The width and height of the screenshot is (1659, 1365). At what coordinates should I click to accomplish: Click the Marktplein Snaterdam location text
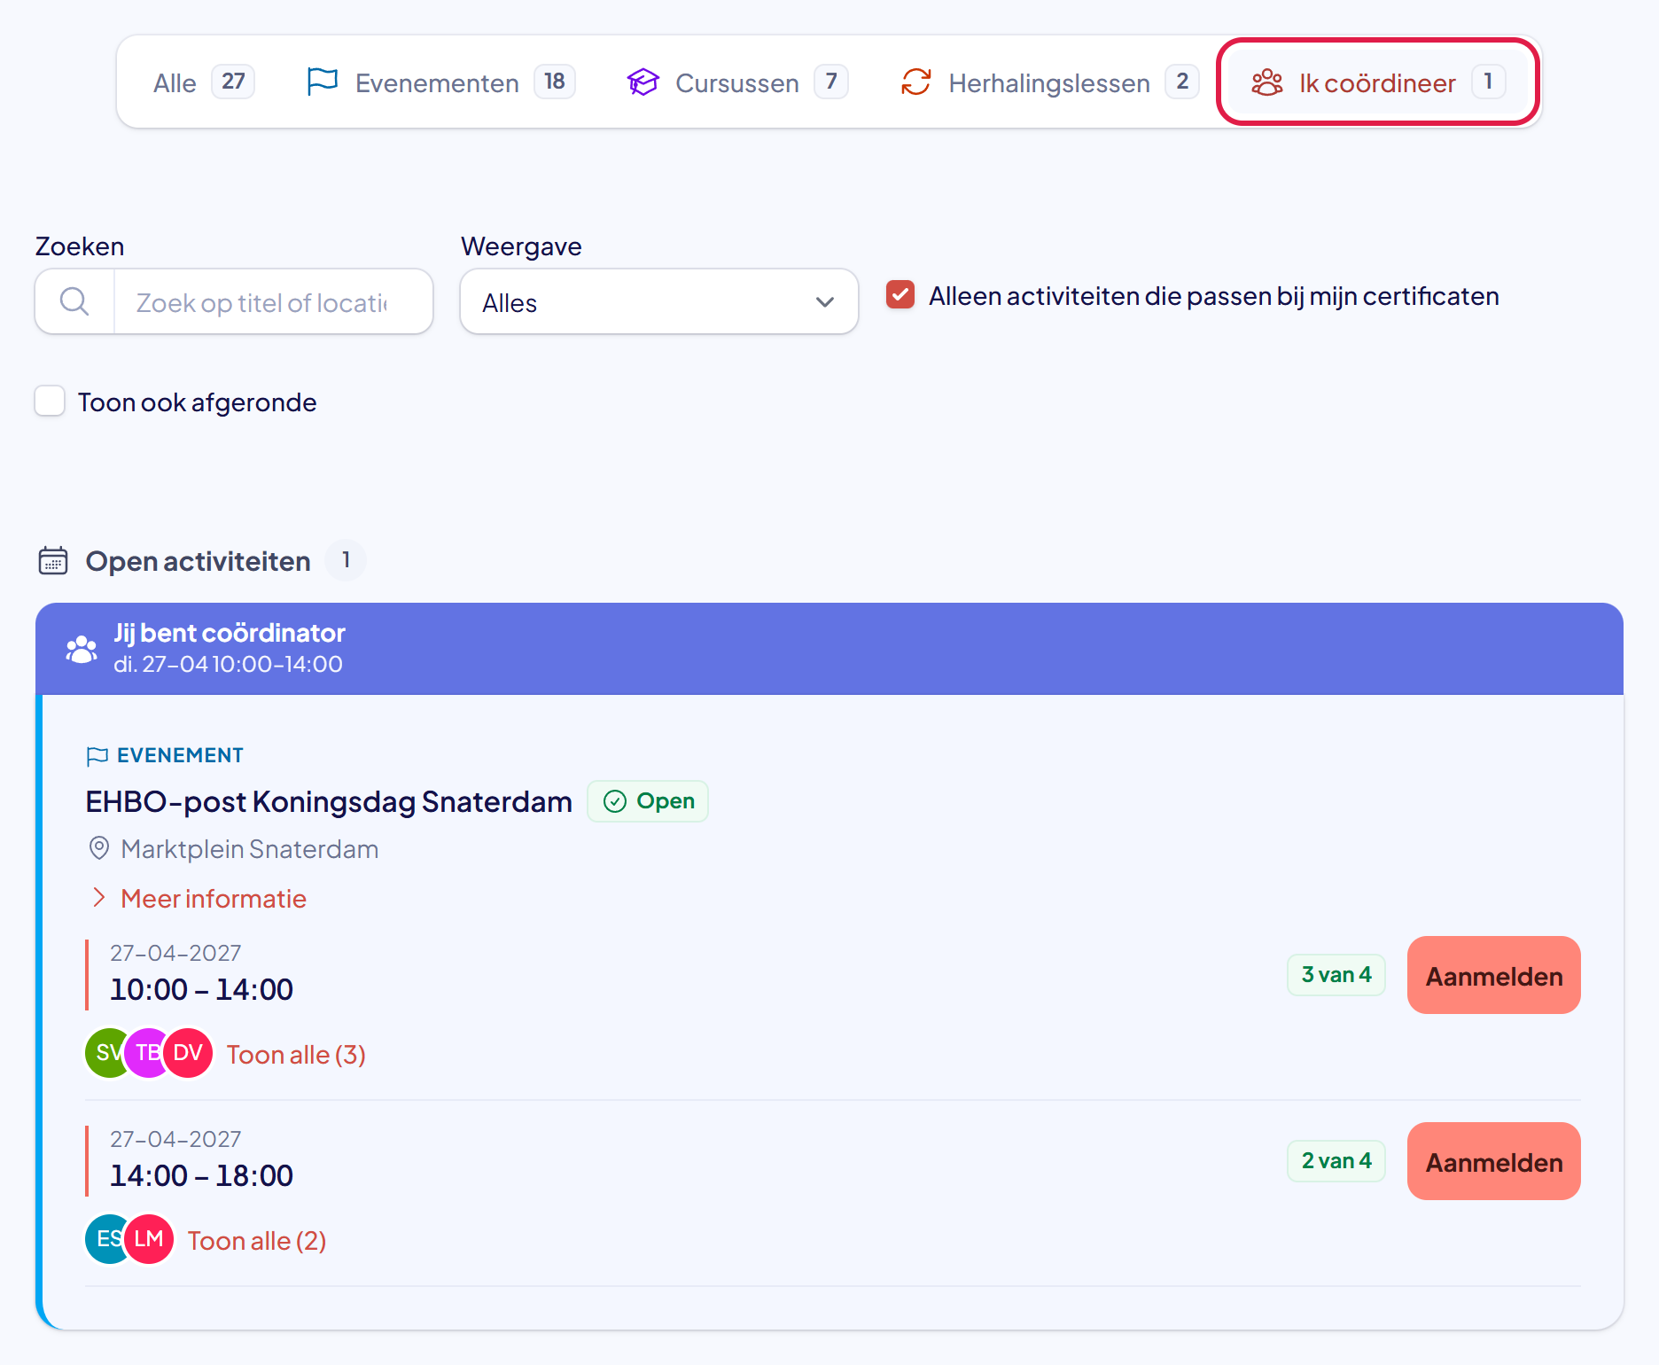click(x=250, y=849)
